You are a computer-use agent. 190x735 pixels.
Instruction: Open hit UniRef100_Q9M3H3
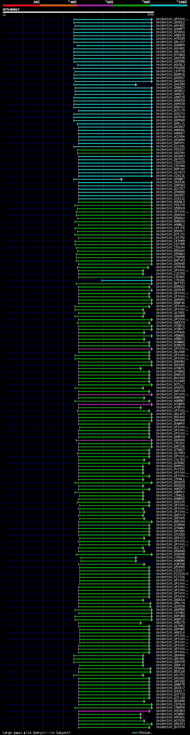point(170,185)
